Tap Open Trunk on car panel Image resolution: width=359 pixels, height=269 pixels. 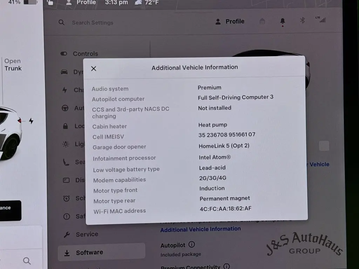pos(13,65)
